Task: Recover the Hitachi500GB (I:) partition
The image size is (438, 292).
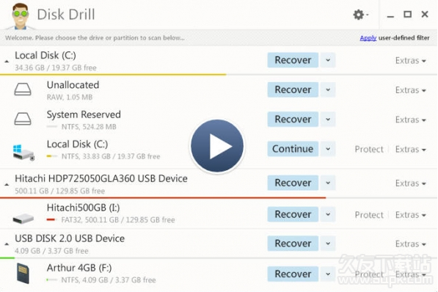Action: point(293,214)
